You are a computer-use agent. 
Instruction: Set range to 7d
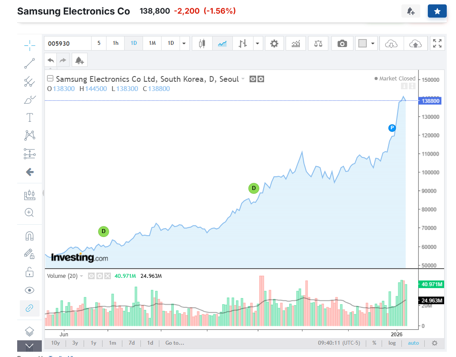132,343
